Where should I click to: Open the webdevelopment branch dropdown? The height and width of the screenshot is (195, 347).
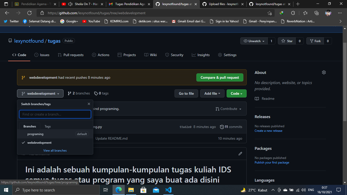pyautogui.click(x=40, y=93)
